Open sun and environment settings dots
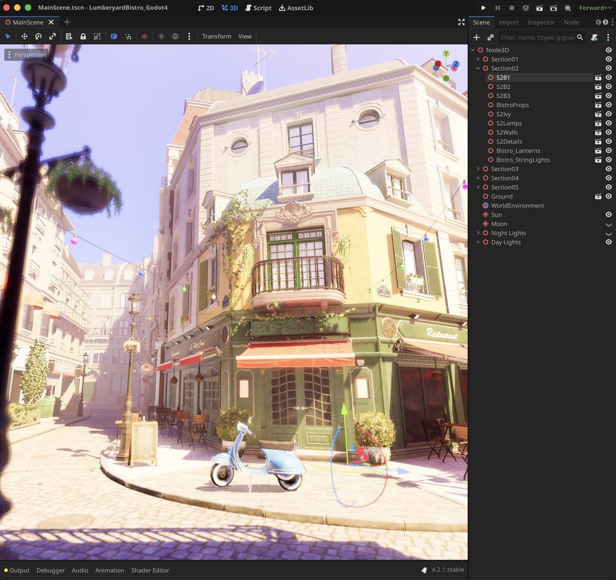Screen dimensions: 616x580 pos(189,36)
